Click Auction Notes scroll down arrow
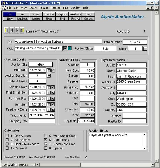 click(145, 148)
